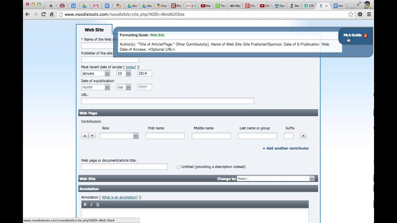
Task: Click the Publisher of the site field
Action: (110, 59)
